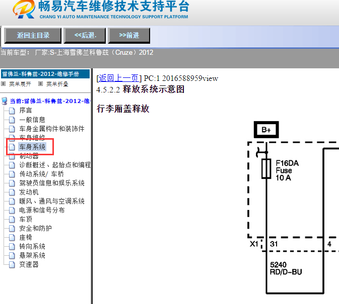339x304 pixels.
Task: Click the X1 connector label in diagram
Action: tap(254, 244)
